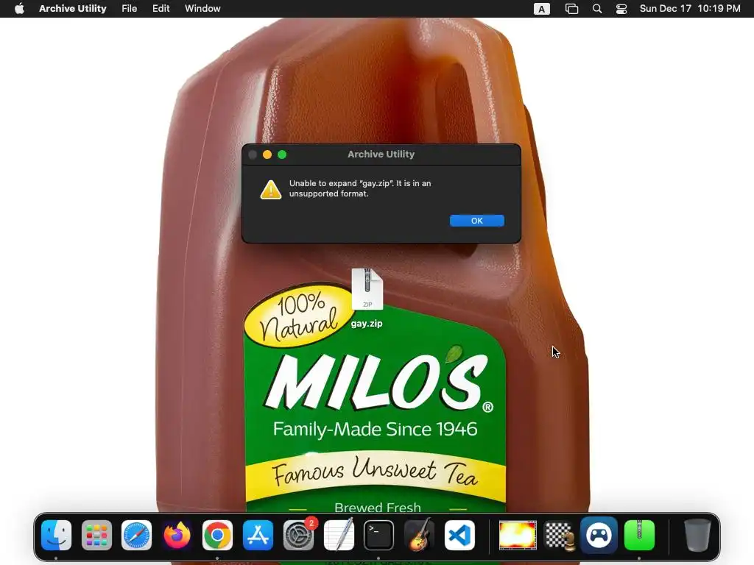Click the date and time in menu bar

click(x=690, y=8)
